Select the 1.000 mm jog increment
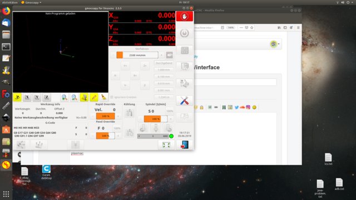 [164, 70]
